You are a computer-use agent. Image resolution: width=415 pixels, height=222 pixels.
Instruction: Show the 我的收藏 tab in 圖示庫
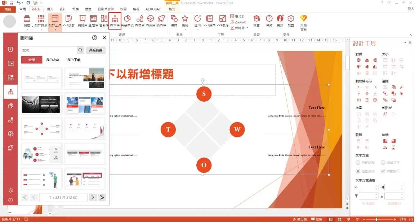click(x=53, y=60)
